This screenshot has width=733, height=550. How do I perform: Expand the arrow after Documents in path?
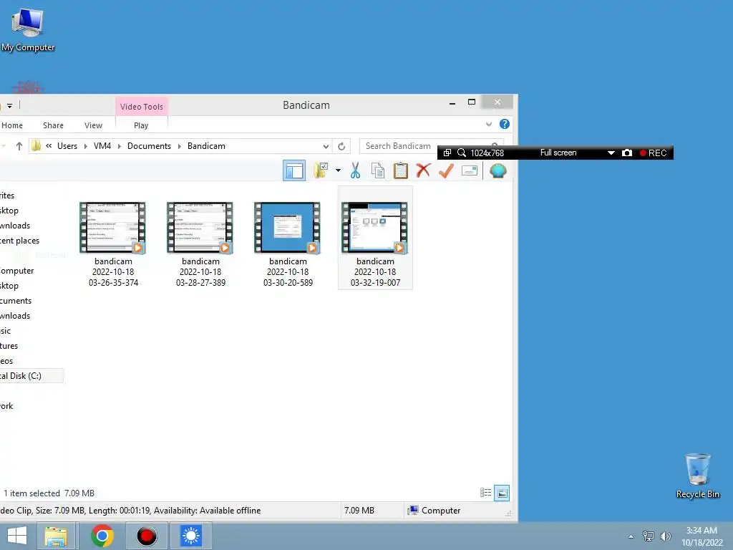click(180, 146)
